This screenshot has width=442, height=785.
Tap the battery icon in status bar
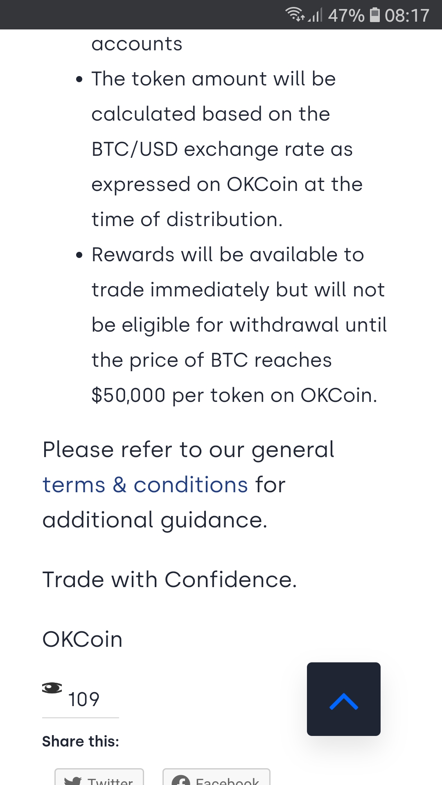click(374, 15)
